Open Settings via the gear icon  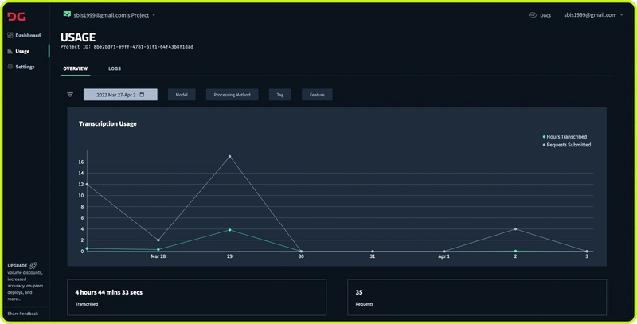[10, 67]
